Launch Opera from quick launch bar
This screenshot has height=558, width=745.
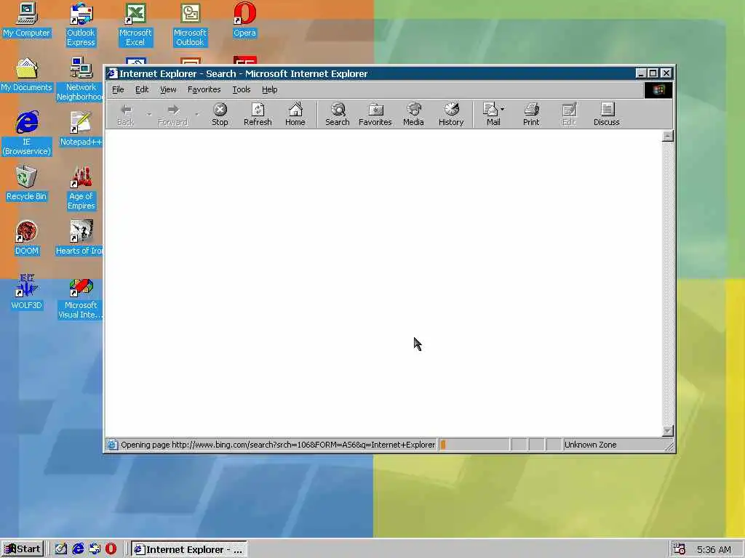[111, 549]
